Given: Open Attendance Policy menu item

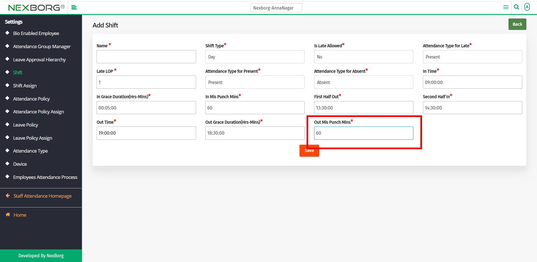Looking at the screenshot, I should coord(31,99).
